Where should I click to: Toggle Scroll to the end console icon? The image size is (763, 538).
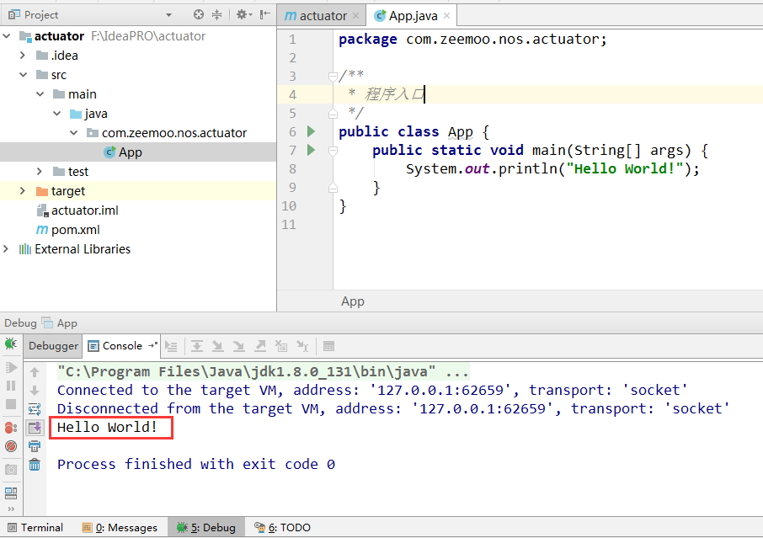click(35, 428)
